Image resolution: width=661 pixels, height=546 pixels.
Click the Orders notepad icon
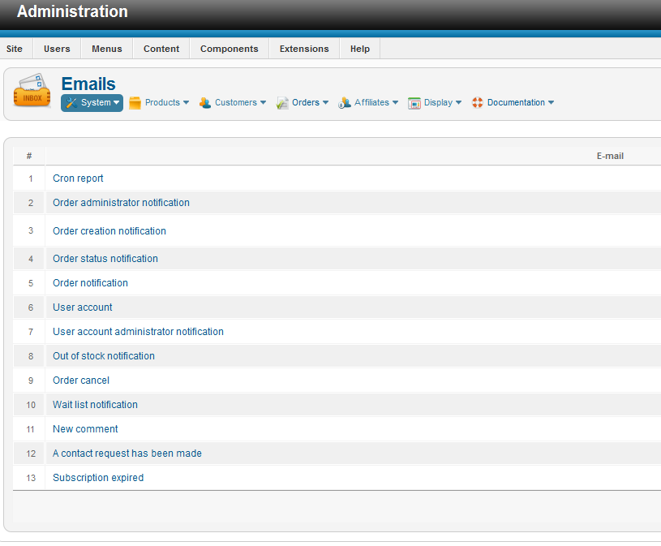[x=282, y=103]
